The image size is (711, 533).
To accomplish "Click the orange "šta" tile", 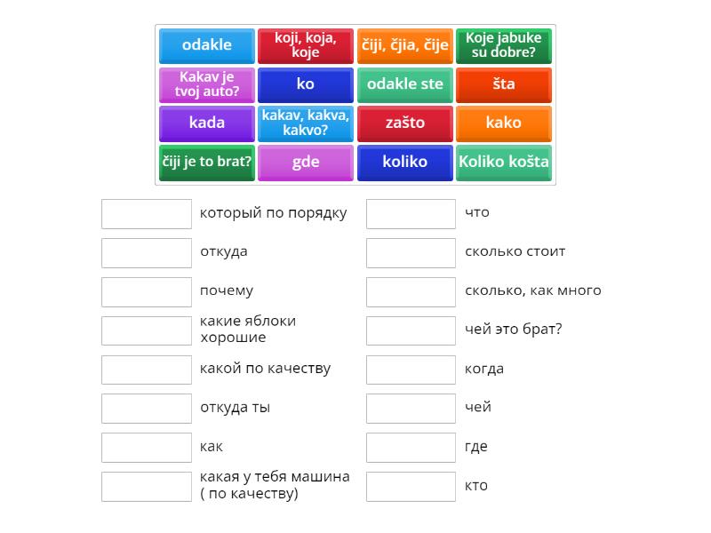I will (503, 84).
